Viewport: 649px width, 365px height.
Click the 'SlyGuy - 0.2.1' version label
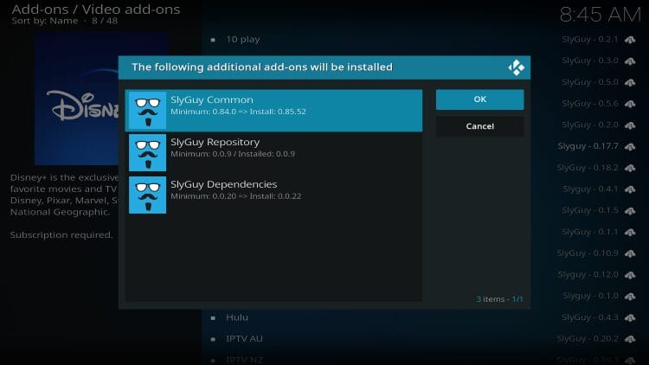(589, 39)
